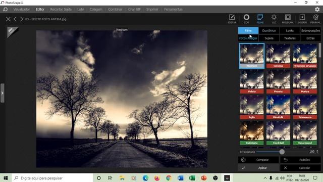323x182 pixels.
Task: Open PowerPoint from taskbar
Action: [203, 178]
